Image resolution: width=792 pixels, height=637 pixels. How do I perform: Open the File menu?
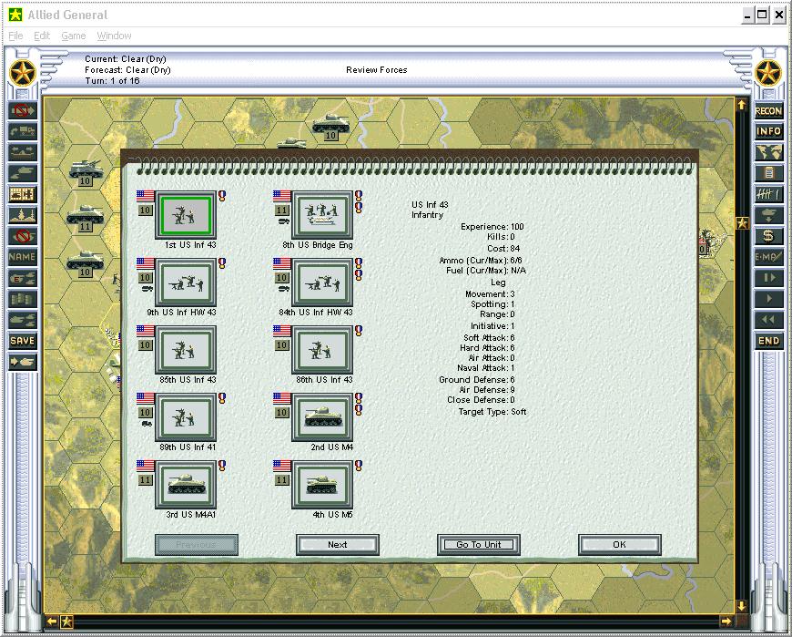click(x=15, y=36)
